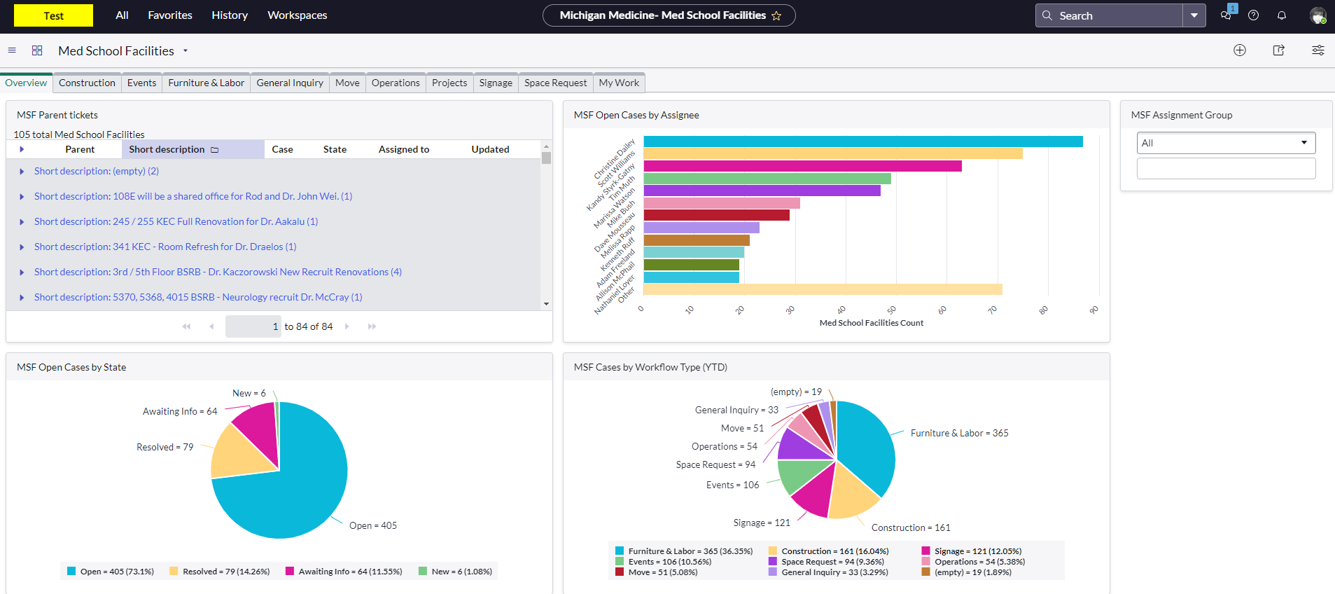Go to the first page of tickets
This screenshot has height=594, width=1335.
coord(186,326)
